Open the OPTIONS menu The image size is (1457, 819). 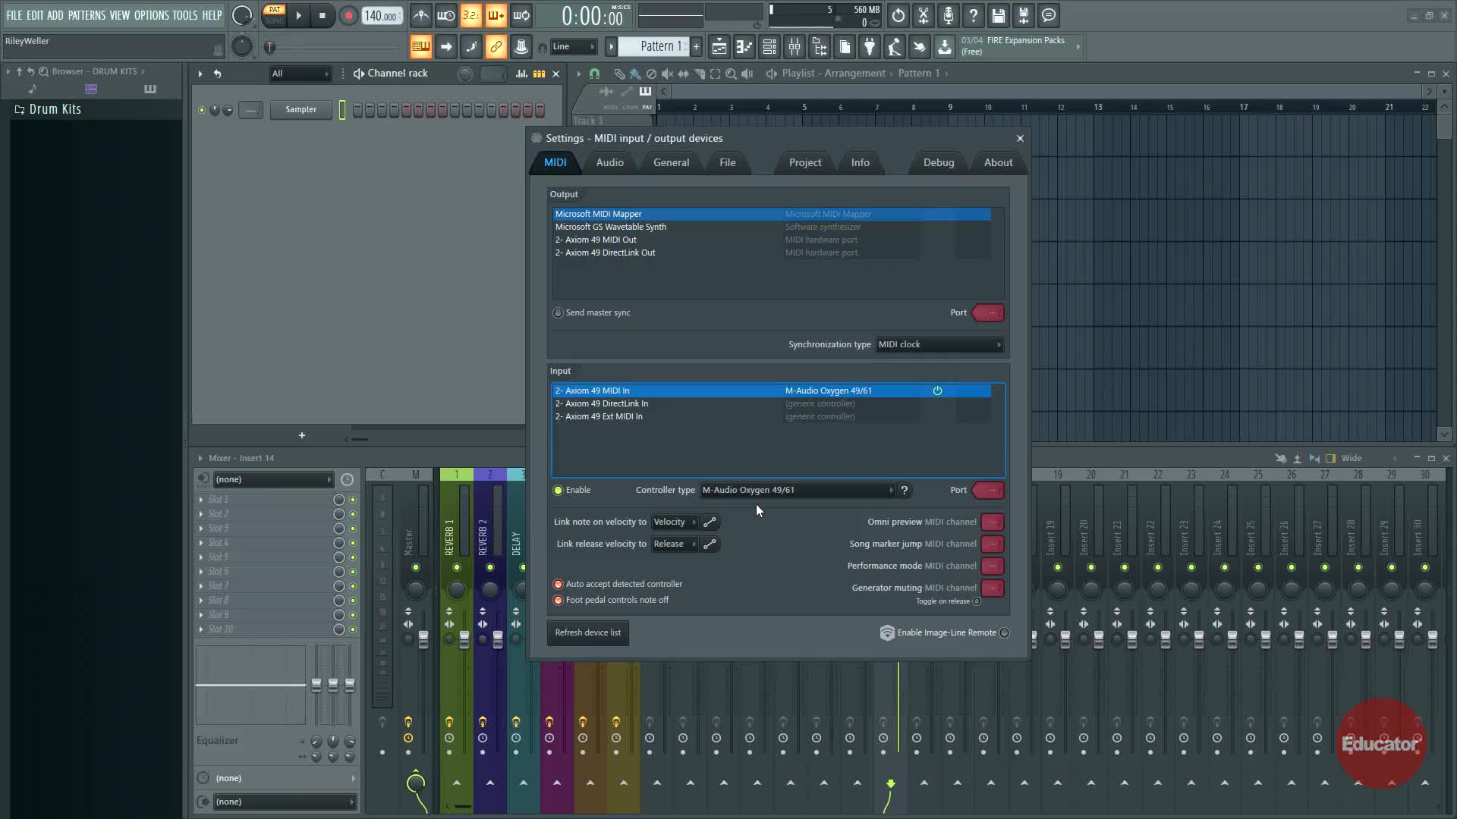(151, 15)
